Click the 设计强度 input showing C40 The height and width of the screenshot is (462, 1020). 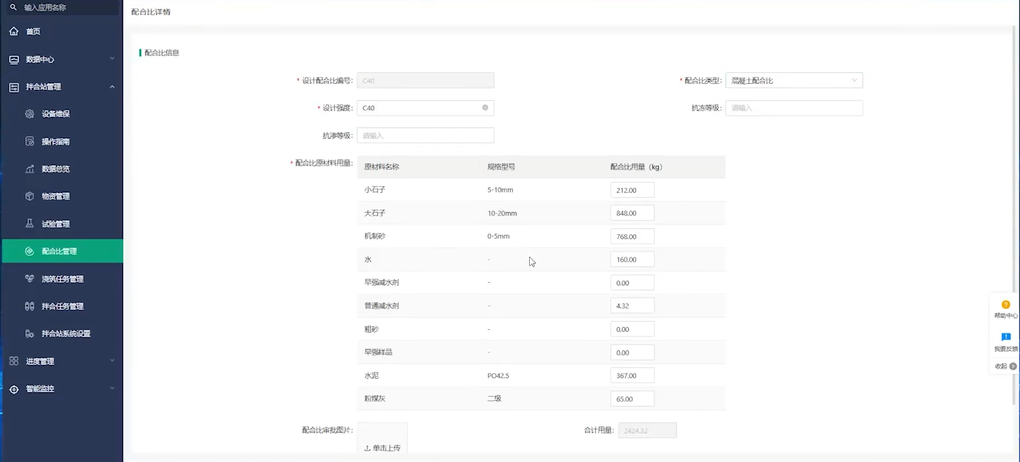click(x=425, y=108)
